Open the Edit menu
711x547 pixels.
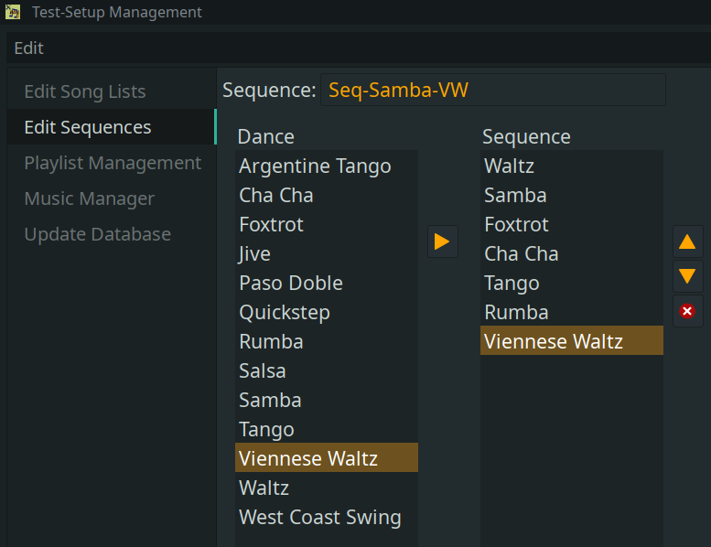28,48
